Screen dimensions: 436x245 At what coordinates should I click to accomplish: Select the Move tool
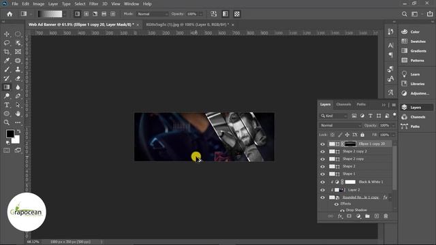click(7, 34)
